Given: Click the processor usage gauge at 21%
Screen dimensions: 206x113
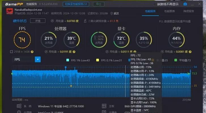Looking at the screenshot, I should click(x=49, y=40).
